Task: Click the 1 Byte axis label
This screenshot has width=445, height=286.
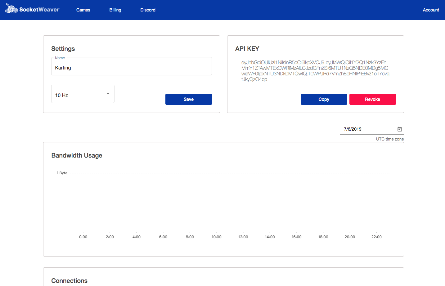Action: coord(62,173)
